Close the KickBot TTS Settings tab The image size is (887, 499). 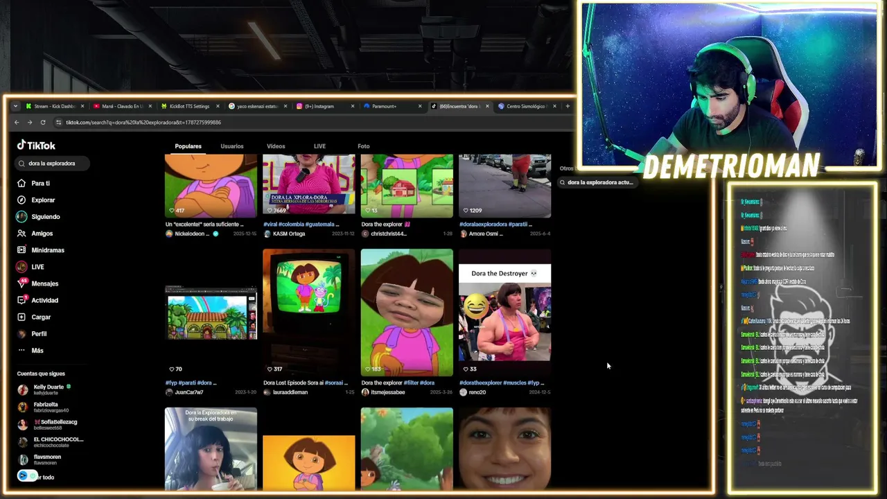[217, 106]
